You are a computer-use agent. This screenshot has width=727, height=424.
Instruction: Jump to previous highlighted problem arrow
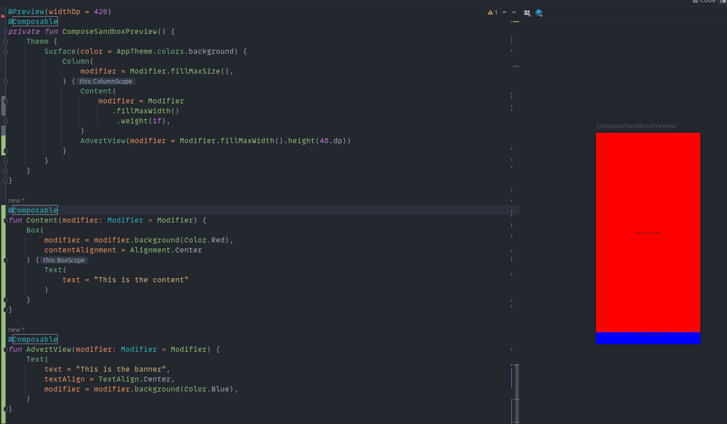coord(504,13)
